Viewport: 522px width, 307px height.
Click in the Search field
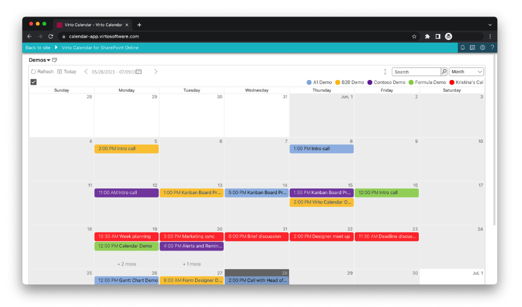(x=416, y=72)
